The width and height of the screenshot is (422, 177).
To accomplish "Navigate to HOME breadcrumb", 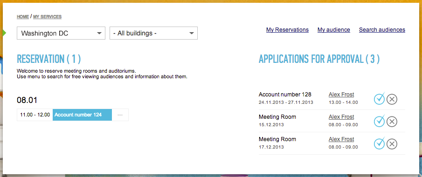I will point(23,17).
